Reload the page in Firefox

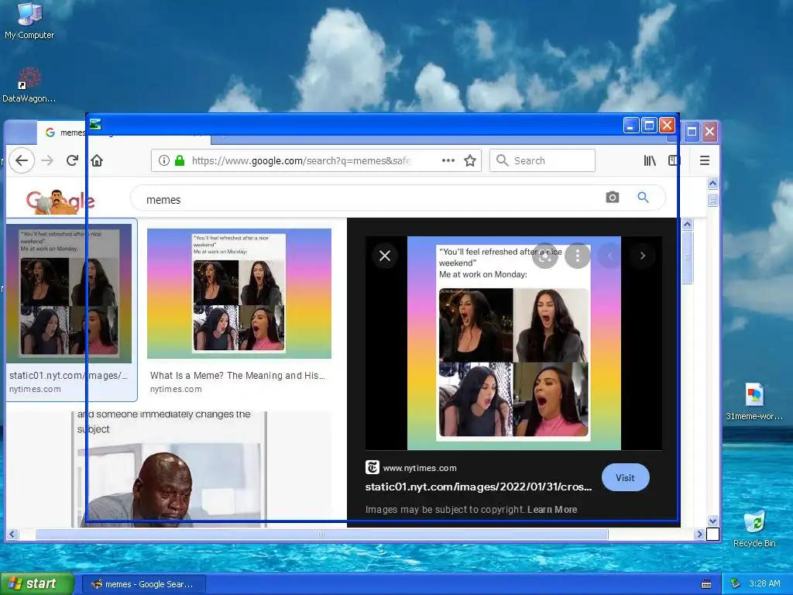[72, 160]
